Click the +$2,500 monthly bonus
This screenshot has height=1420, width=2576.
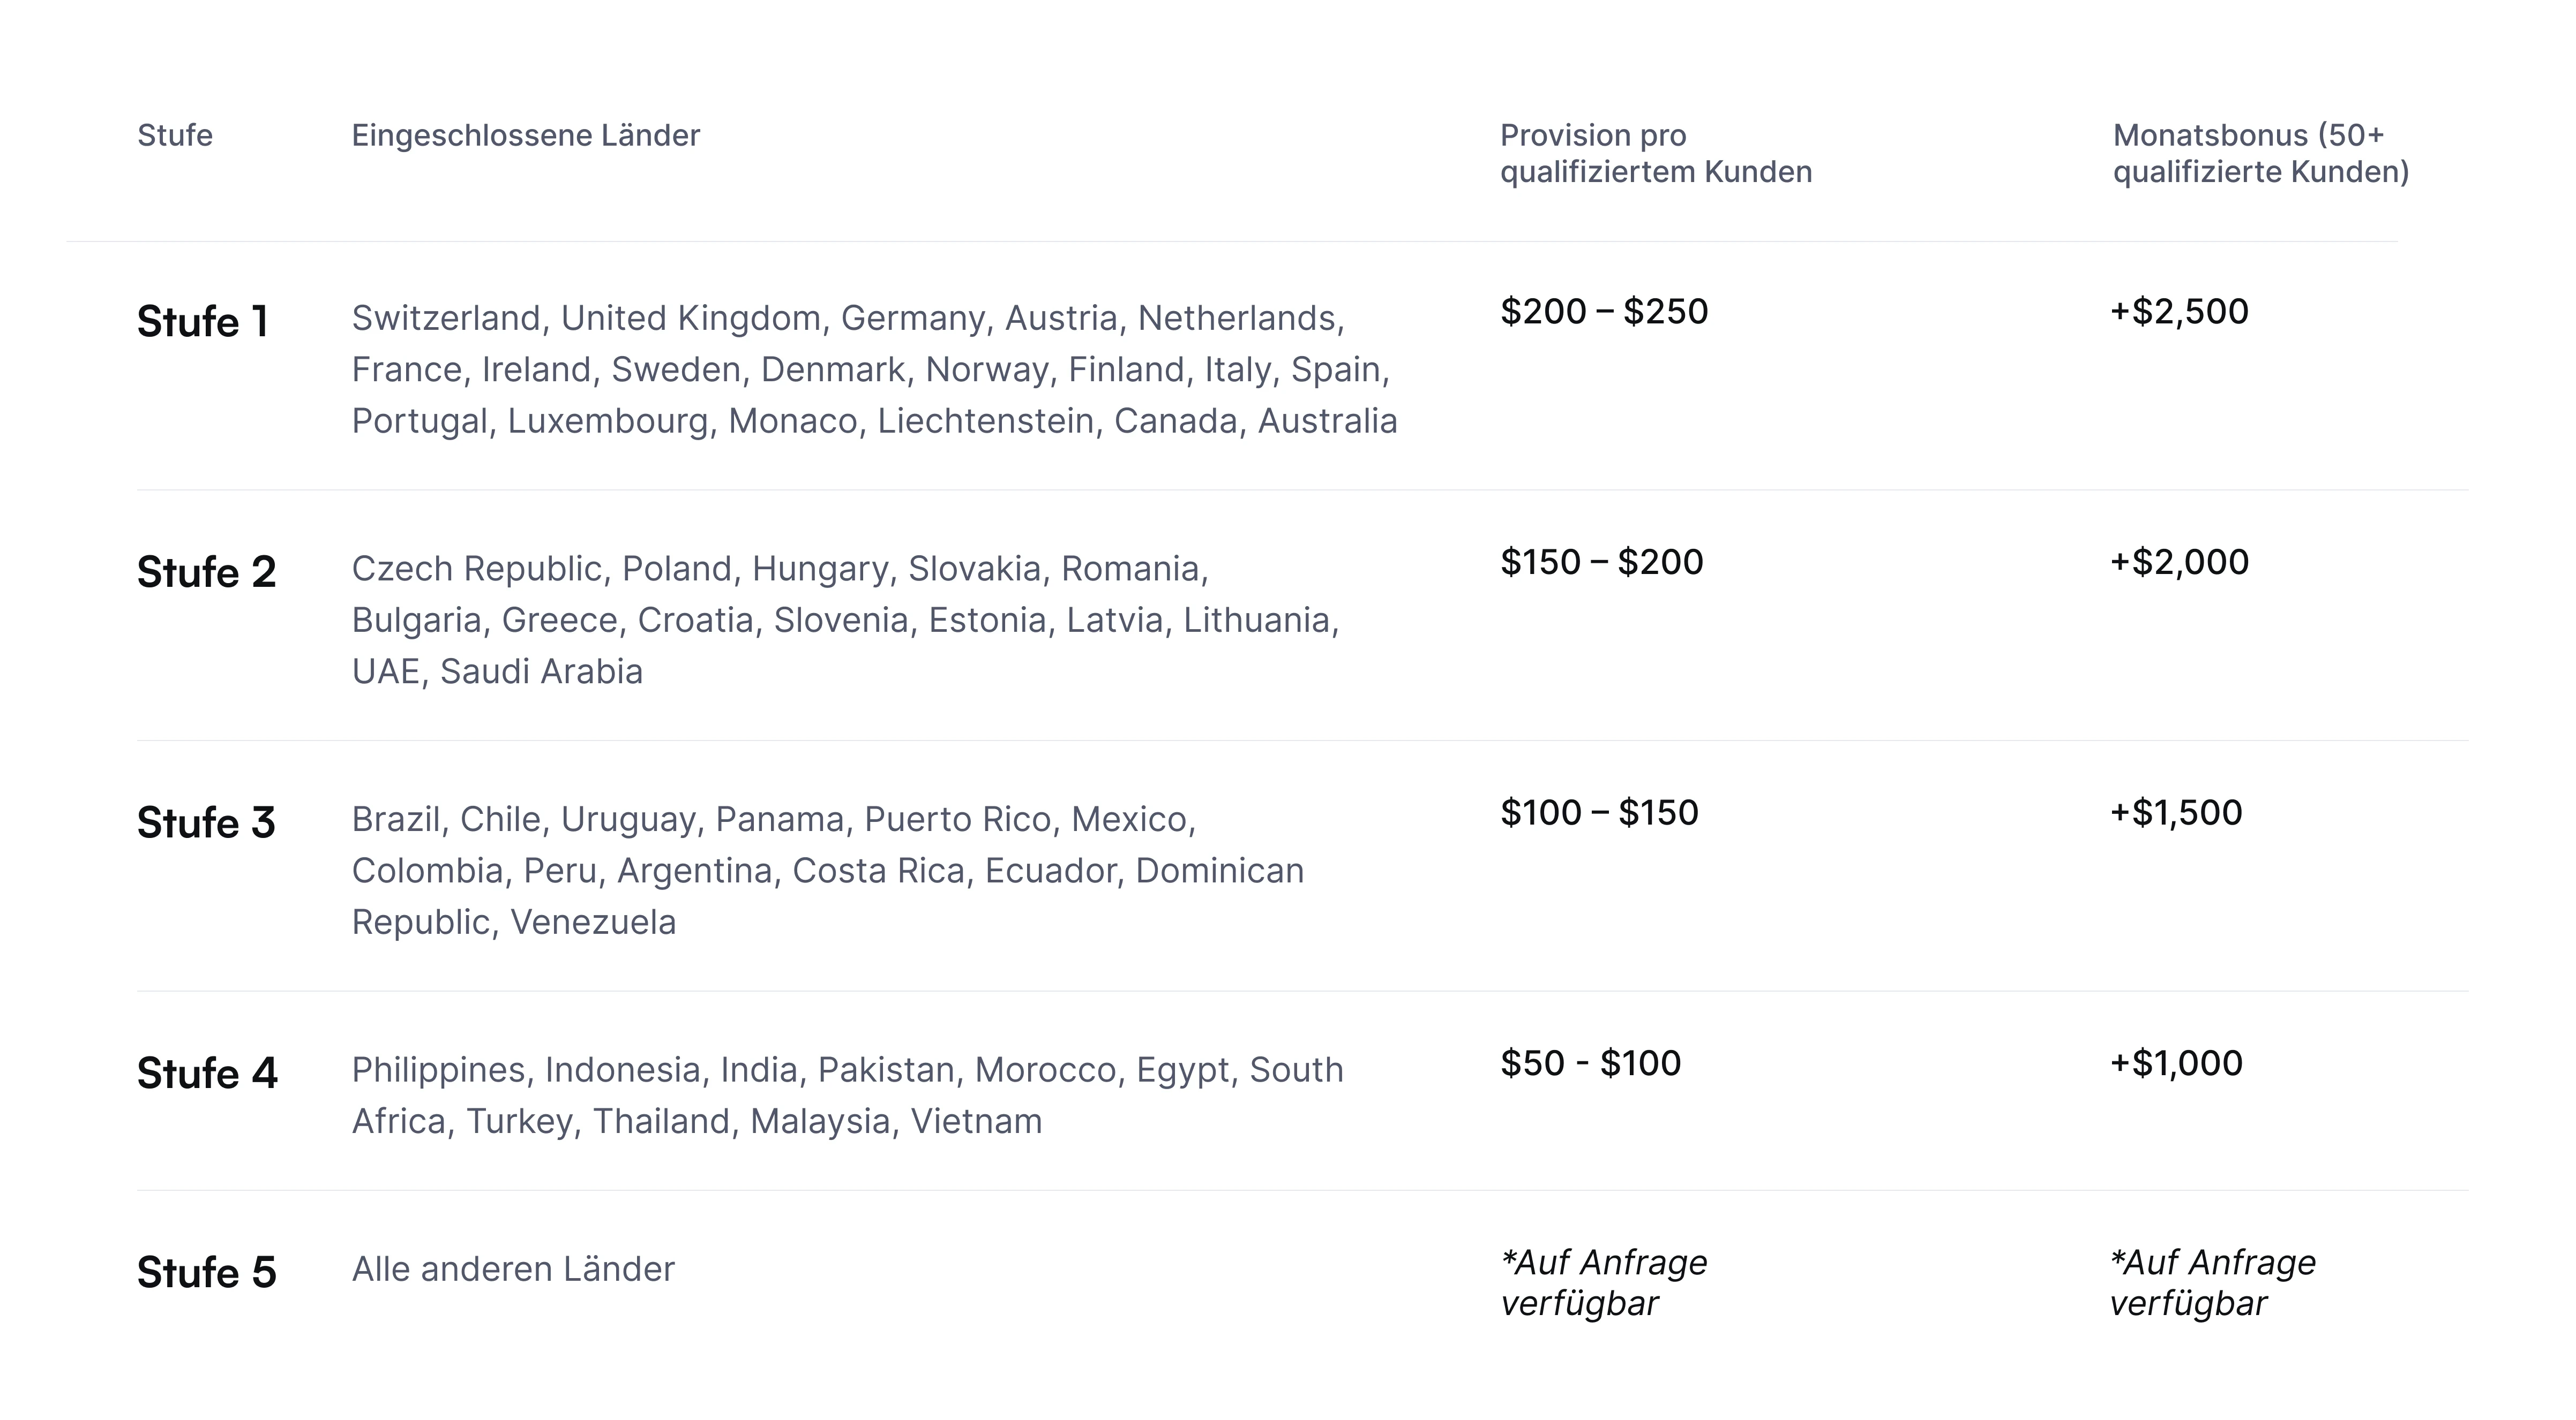pos(2179,312)
